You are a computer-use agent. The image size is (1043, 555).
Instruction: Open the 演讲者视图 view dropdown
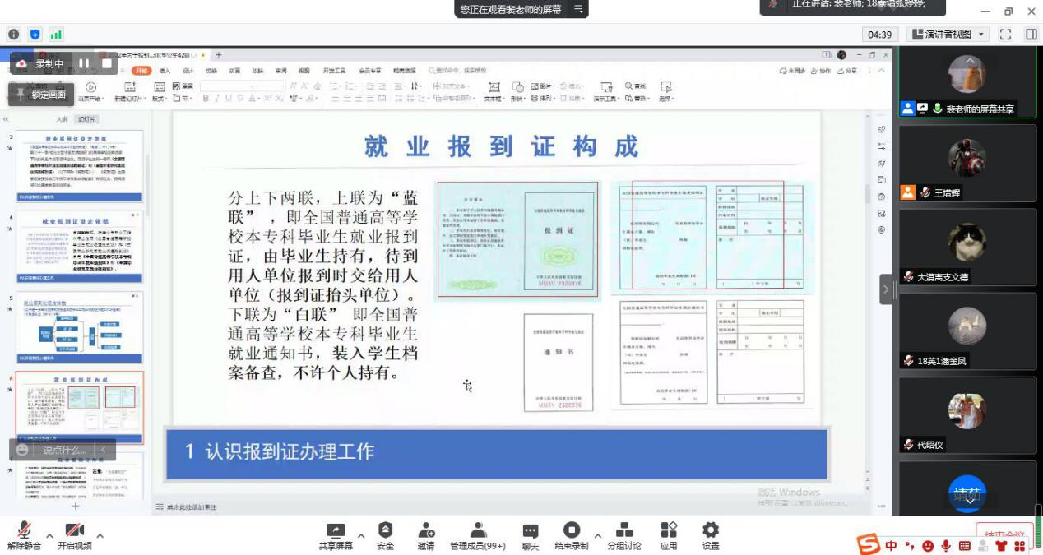click(x=948, y=34)
